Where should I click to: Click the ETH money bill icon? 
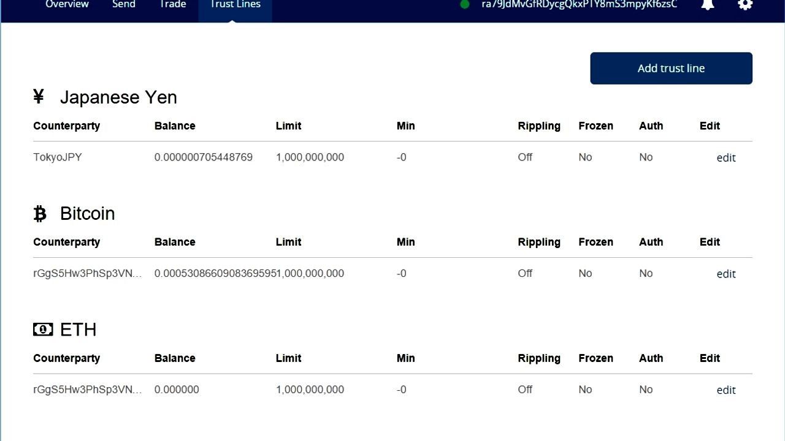click(43, 330)
